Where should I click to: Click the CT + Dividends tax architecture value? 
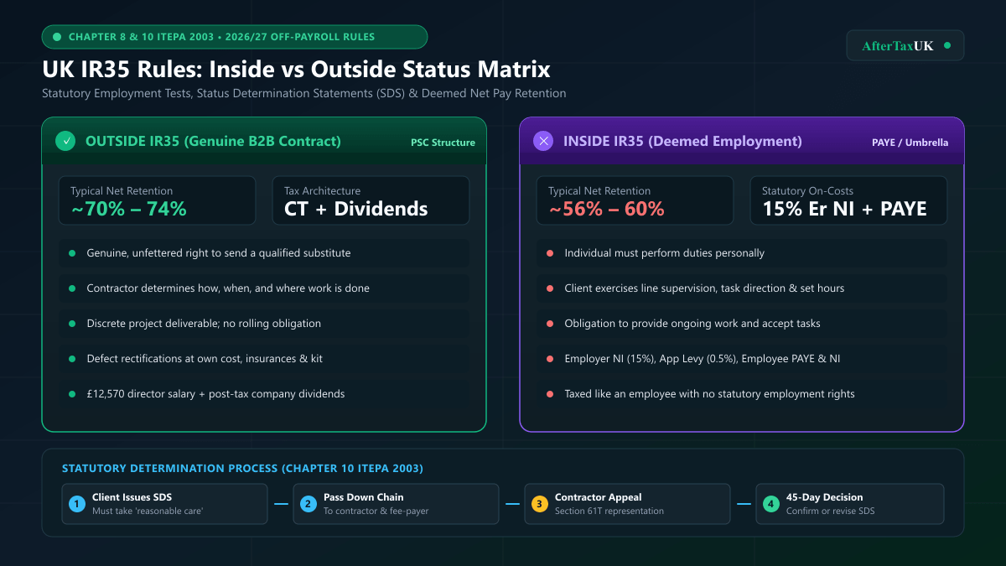click(356, 209)
